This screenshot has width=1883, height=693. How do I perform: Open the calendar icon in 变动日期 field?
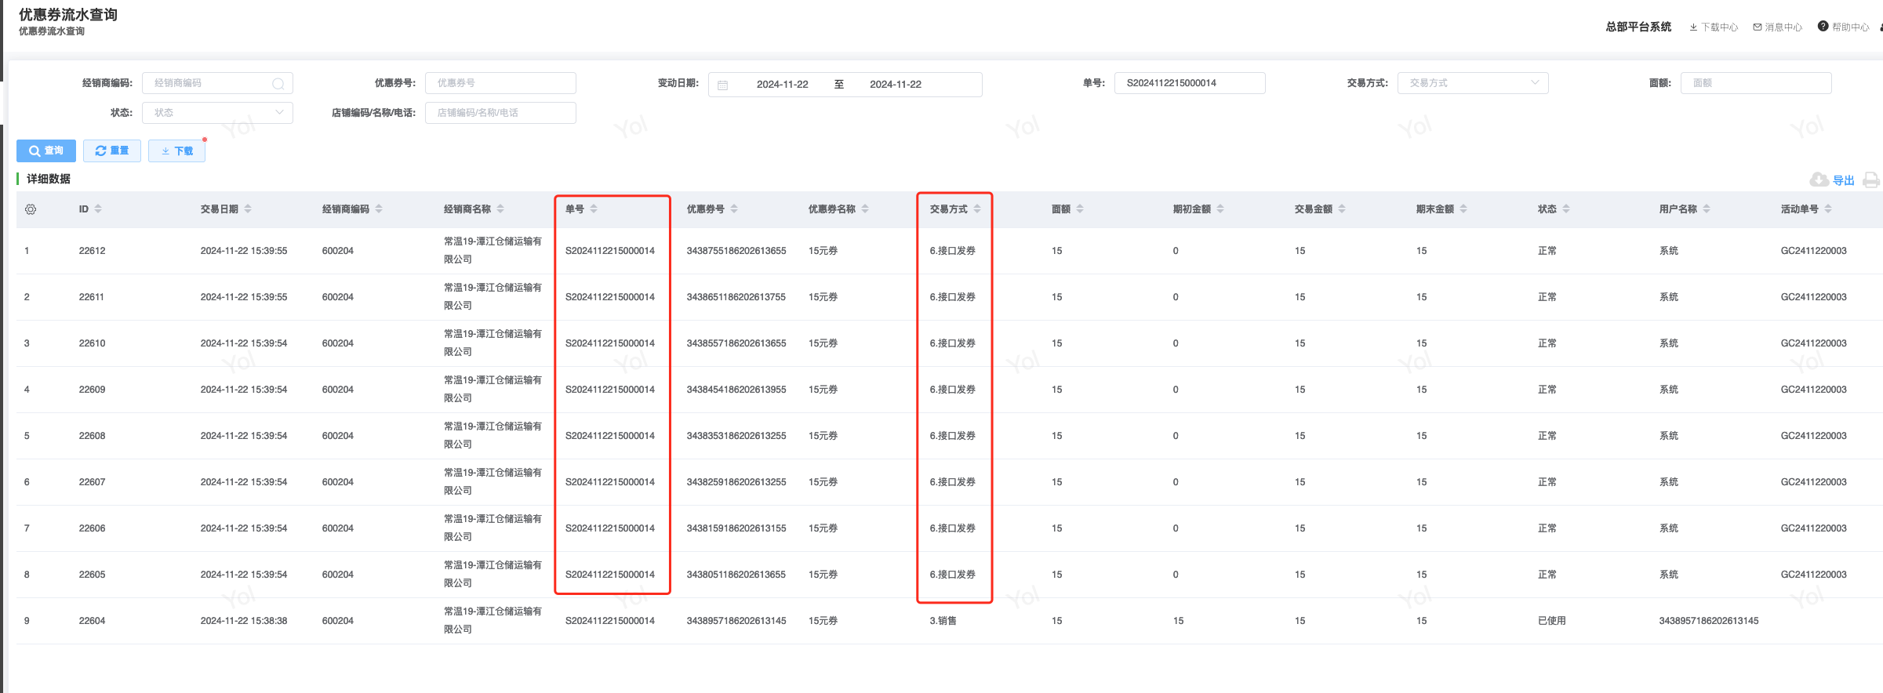point(723,85)
